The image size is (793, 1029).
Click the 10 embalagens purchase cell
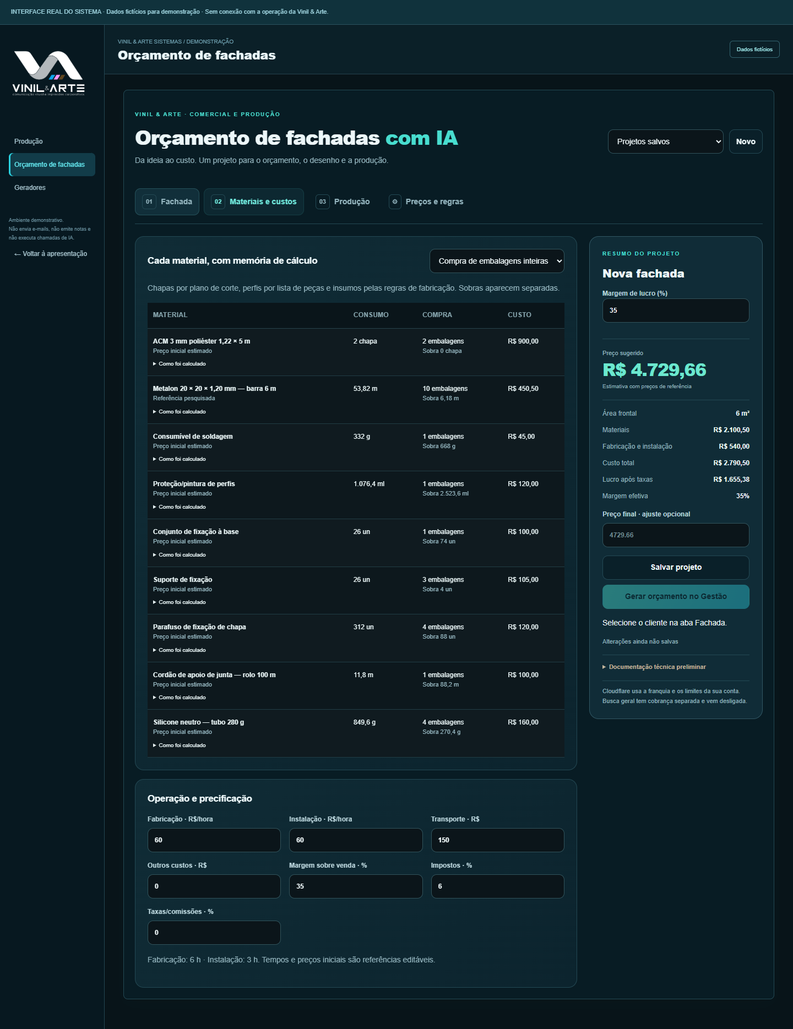pos(445,389)
